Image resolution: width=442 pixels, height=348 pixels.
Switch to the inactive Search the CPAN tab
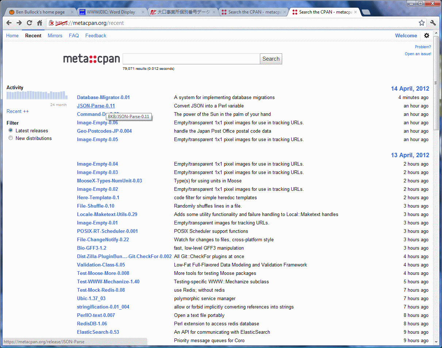point(253,12)
